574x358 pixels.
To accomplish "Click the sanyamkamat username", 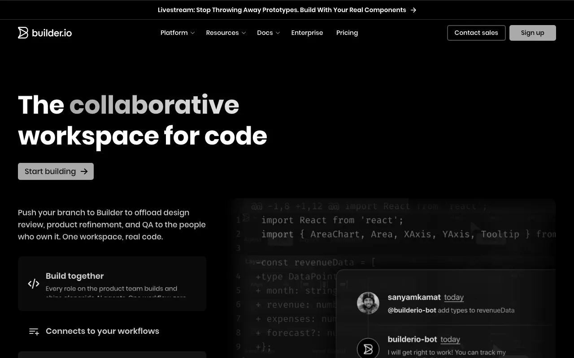I will tap(414, 297).
